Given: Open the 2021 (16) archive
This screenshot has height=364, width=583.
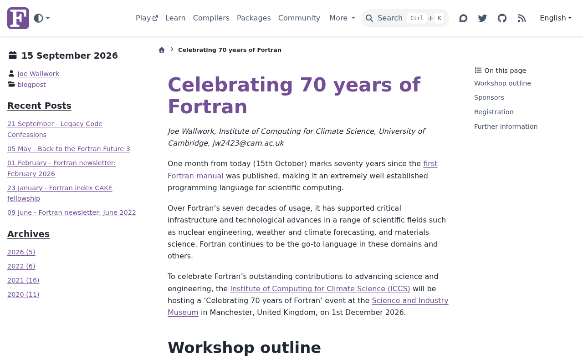Looking at the screenshot, I should (23, 280).
